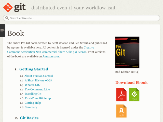Click the Git diamond logo icon

point(8,8)
